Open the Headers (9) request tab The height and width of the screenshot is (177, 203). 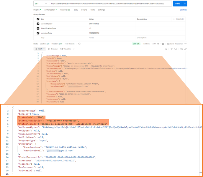pos(65,10)
